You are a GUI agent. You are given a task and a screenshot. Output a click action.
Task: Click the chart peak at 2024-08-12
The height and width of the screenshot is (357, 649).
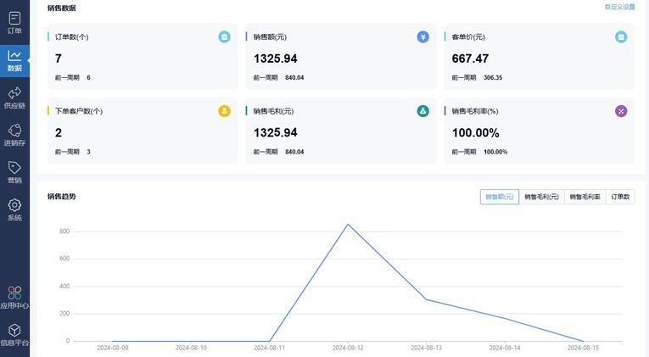coord(348,225)
